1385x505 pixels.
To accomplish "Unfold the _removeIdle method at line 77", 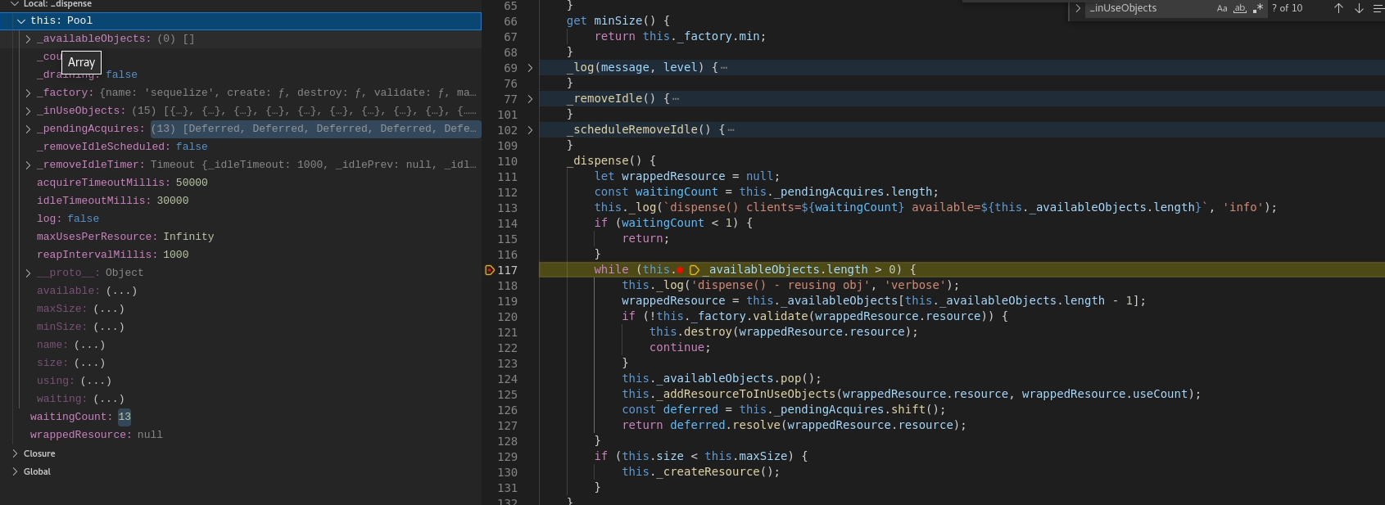I will (x=530, y=99).
